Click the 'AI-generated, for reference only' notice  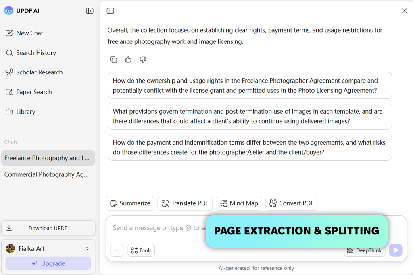256,268
